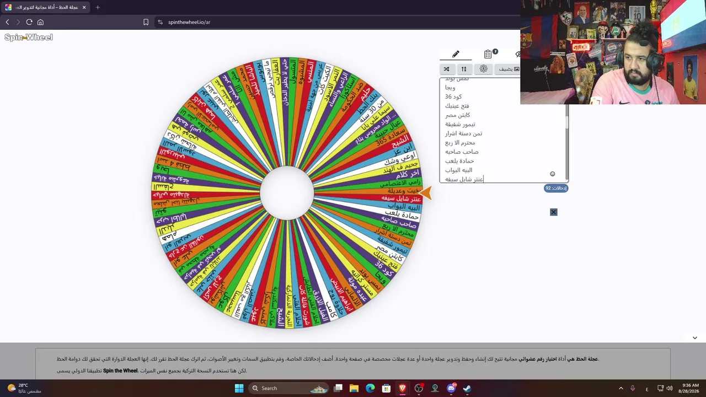The width and height of the screenshot is (706, 397).
Task: Go forward in the browser
Action: click(18, 22)
